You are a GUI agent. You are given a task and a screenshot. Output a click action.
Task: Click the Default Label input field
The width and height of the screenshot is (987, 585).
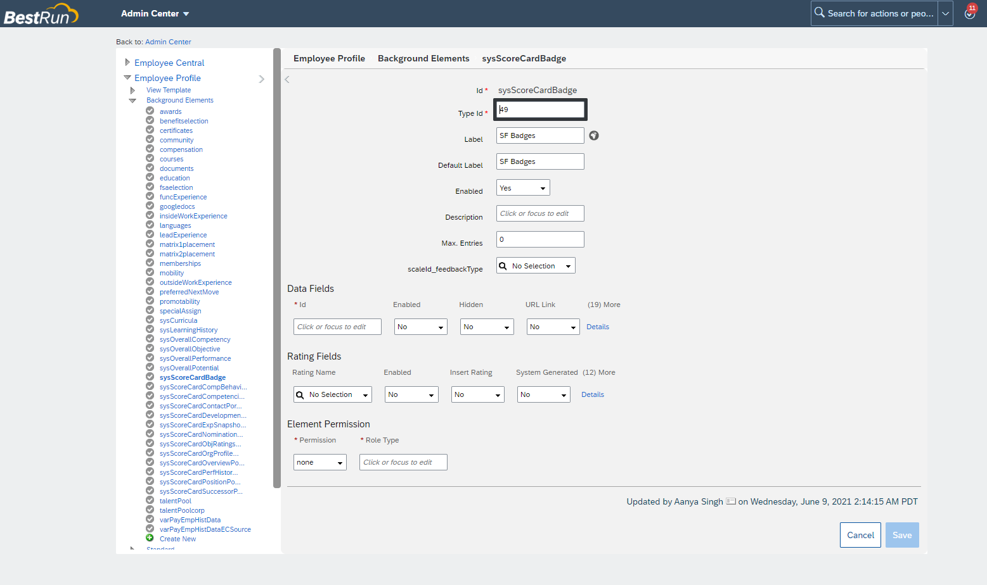(540, 161)
